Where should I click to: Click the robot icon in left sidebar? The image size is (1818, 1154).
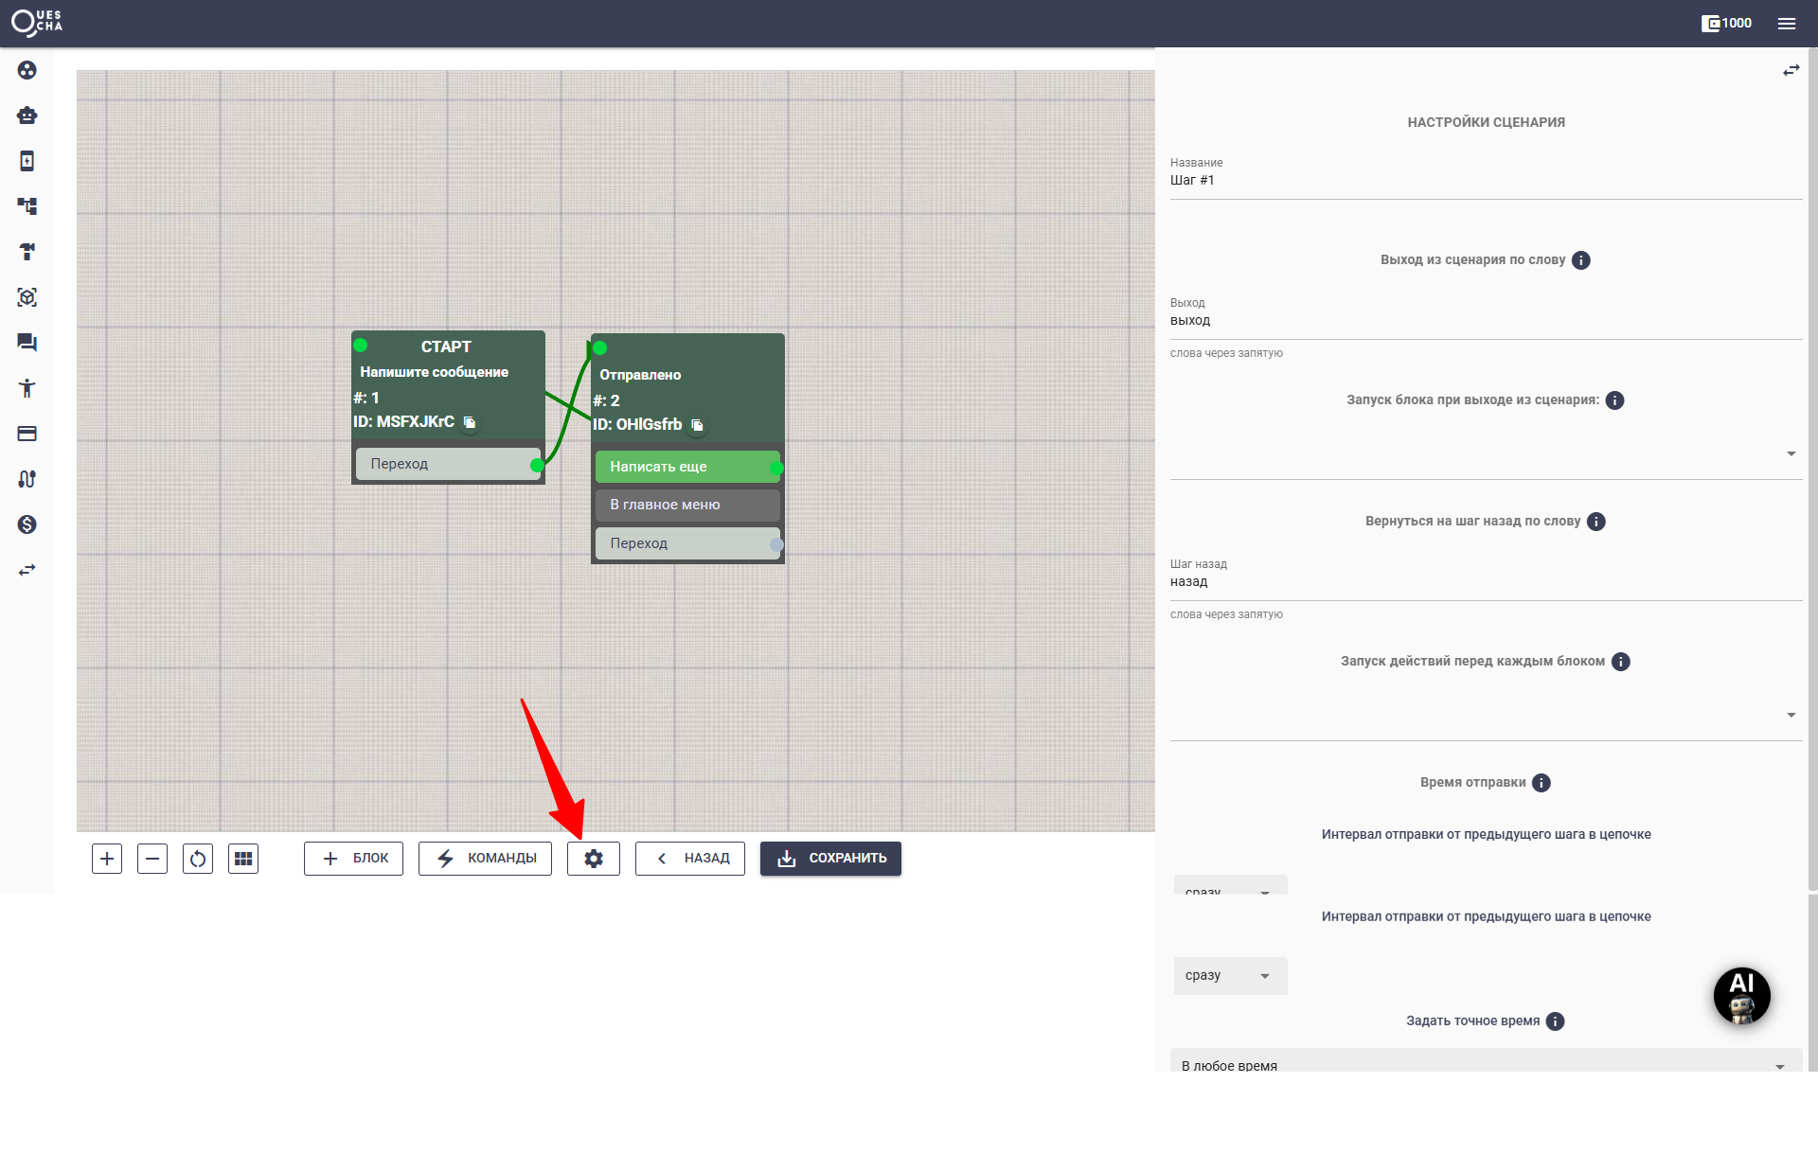click(27, 115)
